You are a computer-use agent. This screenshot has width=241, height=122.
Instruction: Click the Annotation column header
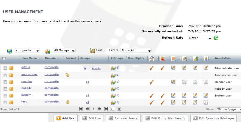click(x=223, y=58)
